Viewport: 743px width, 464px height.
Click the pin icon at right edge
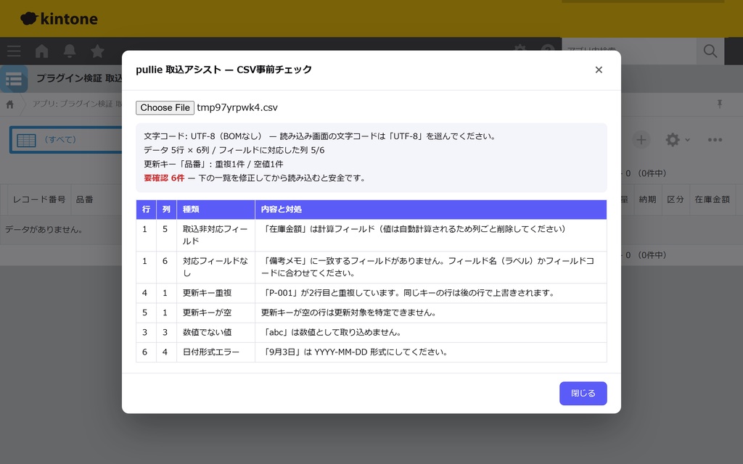(719, 104)
